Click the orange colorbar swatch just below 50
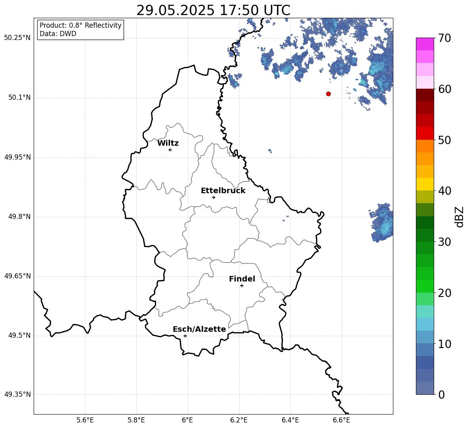Viewport: 469px width, 428px height. pyautogui.click(x=425, y=146)
